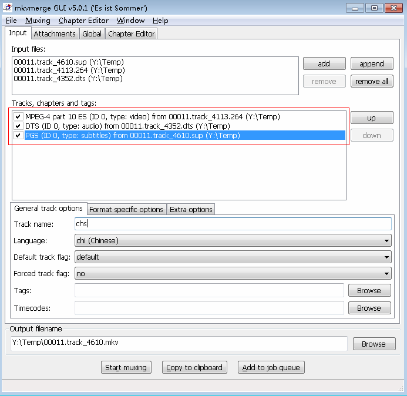The width and height of the screenshot is (407, 396).
Task: Open the File menu
Action: tap(11, 20)
